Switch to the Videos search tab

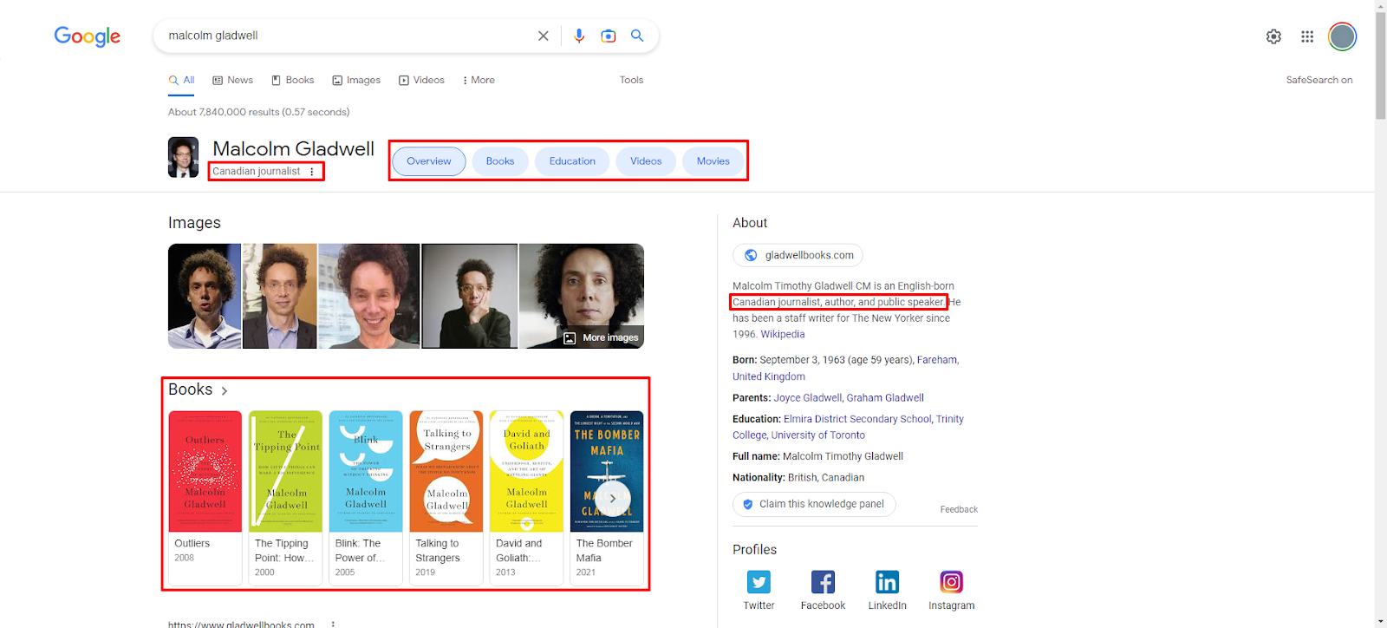(x=421, y=80)
